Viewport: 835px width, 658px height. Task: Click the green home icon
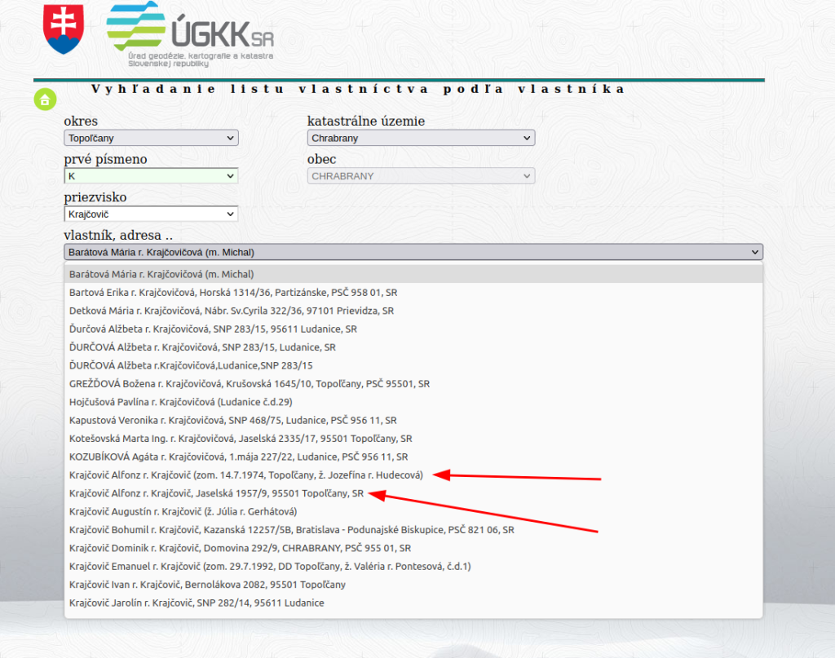[x=45, y=99]
